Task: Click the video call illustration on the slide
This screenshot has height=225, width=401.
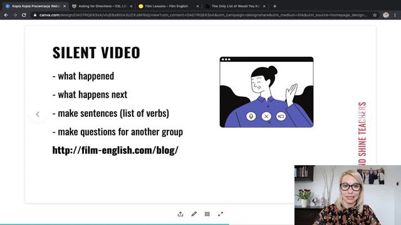Action: click(266, 92)
